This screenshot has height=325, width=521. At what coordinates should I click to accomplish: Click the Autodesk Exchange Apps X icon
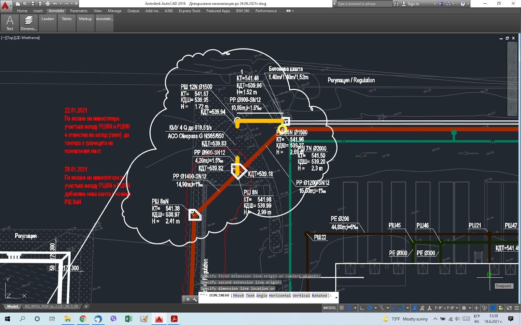click(x=441, y=4)
